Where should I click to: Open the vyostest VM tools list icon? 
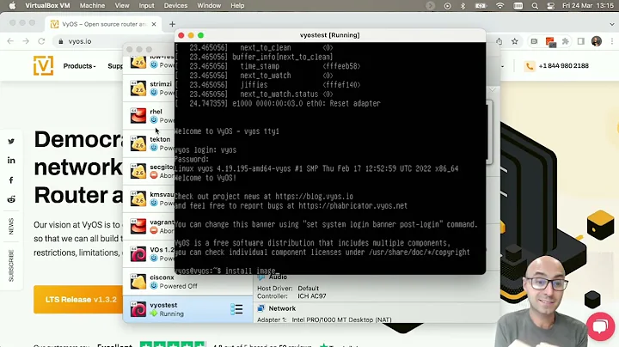point(236,309)
